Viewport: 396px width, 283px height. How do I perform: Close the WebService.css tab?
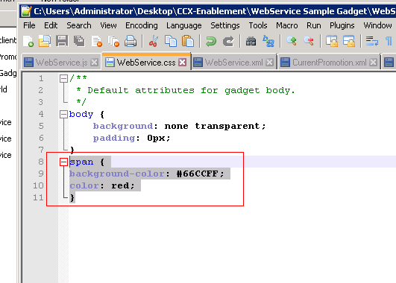click(x=183, y=62)
